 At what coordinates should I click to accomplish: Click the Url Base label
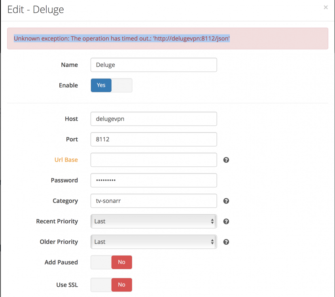pos(66,160)
